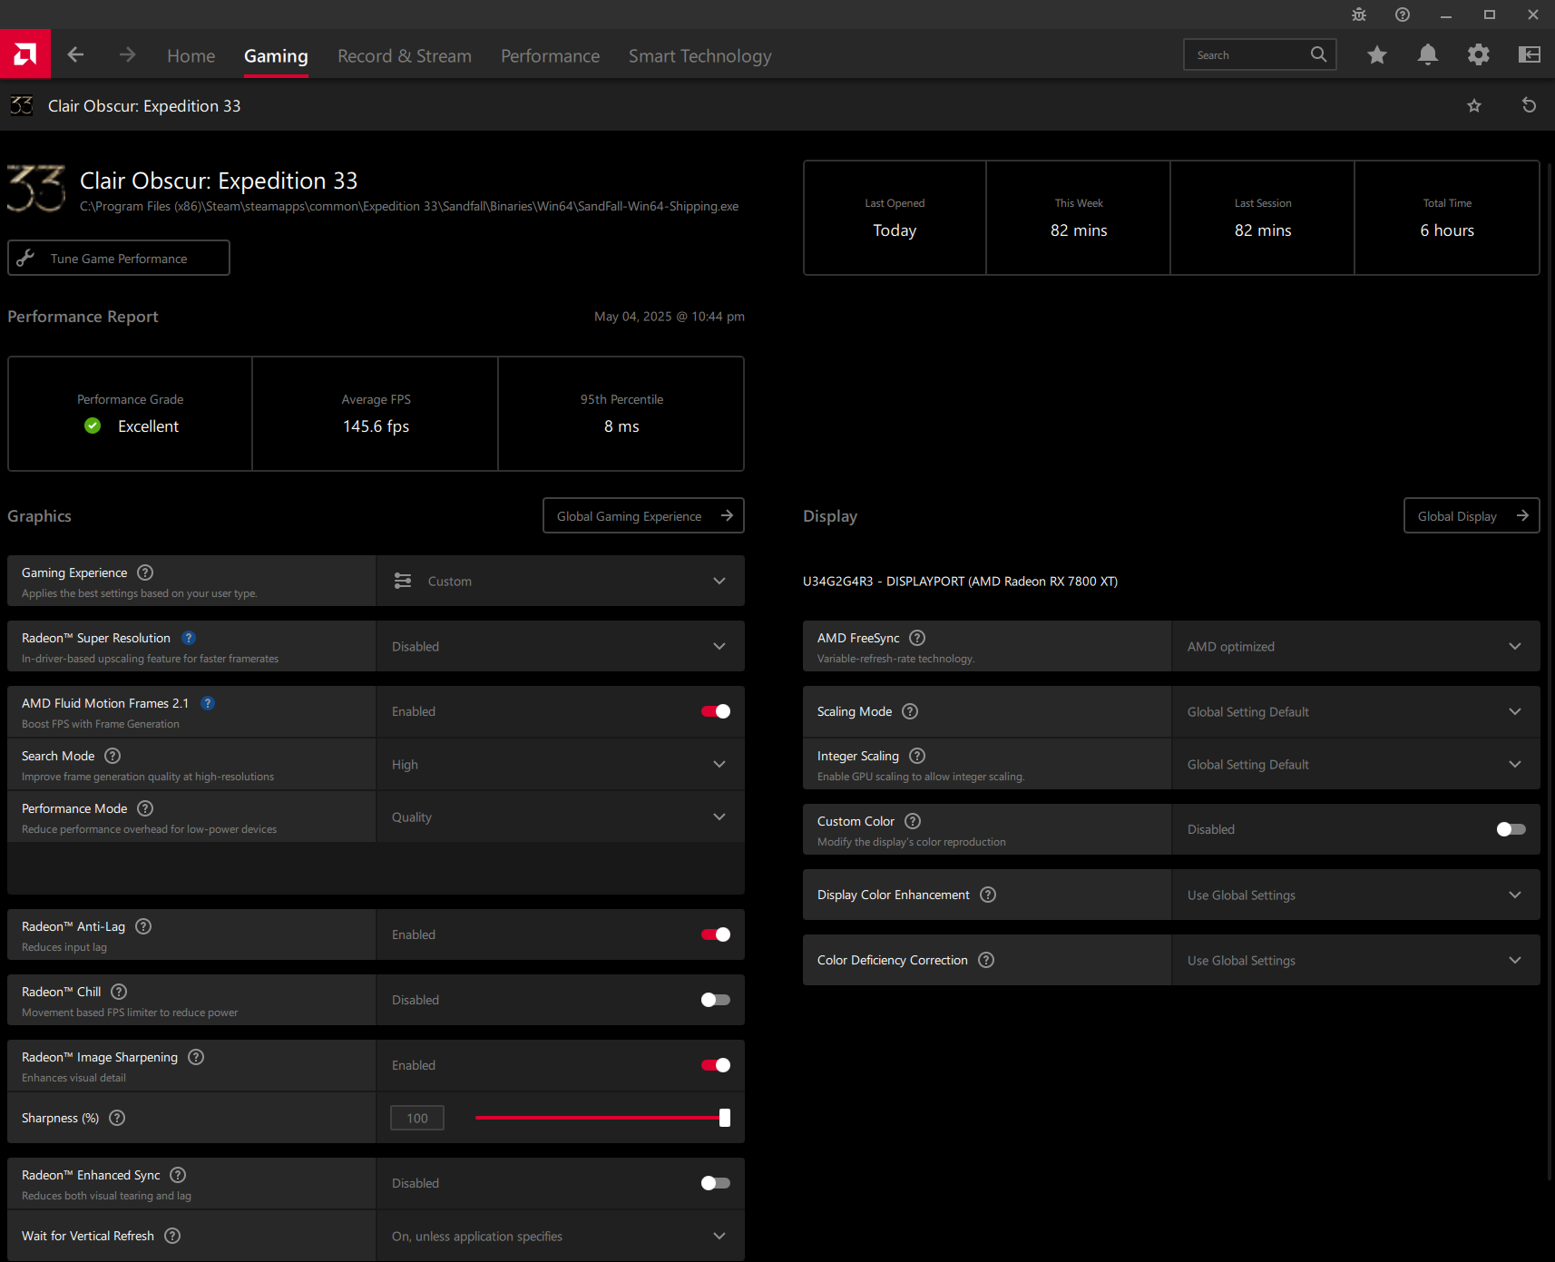Turn off Radeon Anti-Lag
Image resolution: width=1555 pixels, height=1262 pixels.
click(716, 934)
